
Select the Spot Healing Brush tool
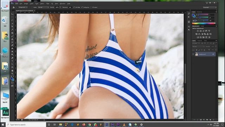click(x=12, y=33)
